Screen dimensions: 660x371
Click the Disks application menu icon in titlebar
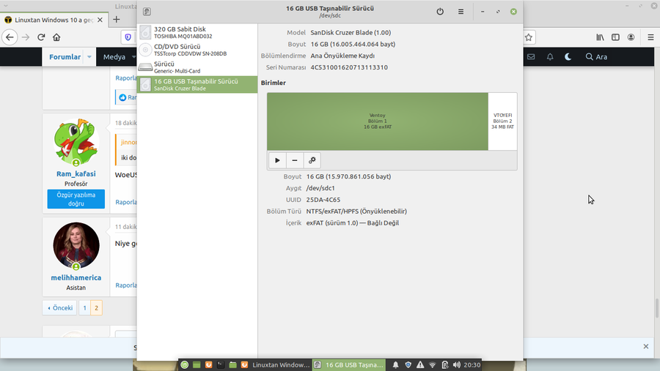(x=147, y=12)
